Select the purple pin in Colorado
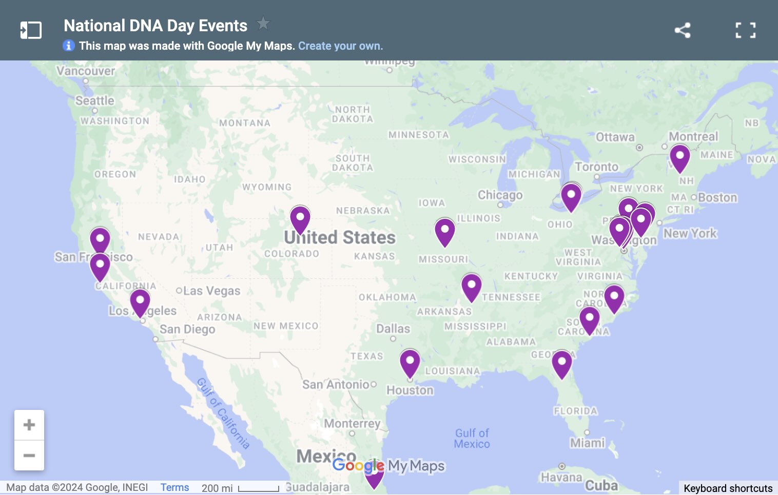This screenshot has width=778, height=495. click(x=300, y=220)
